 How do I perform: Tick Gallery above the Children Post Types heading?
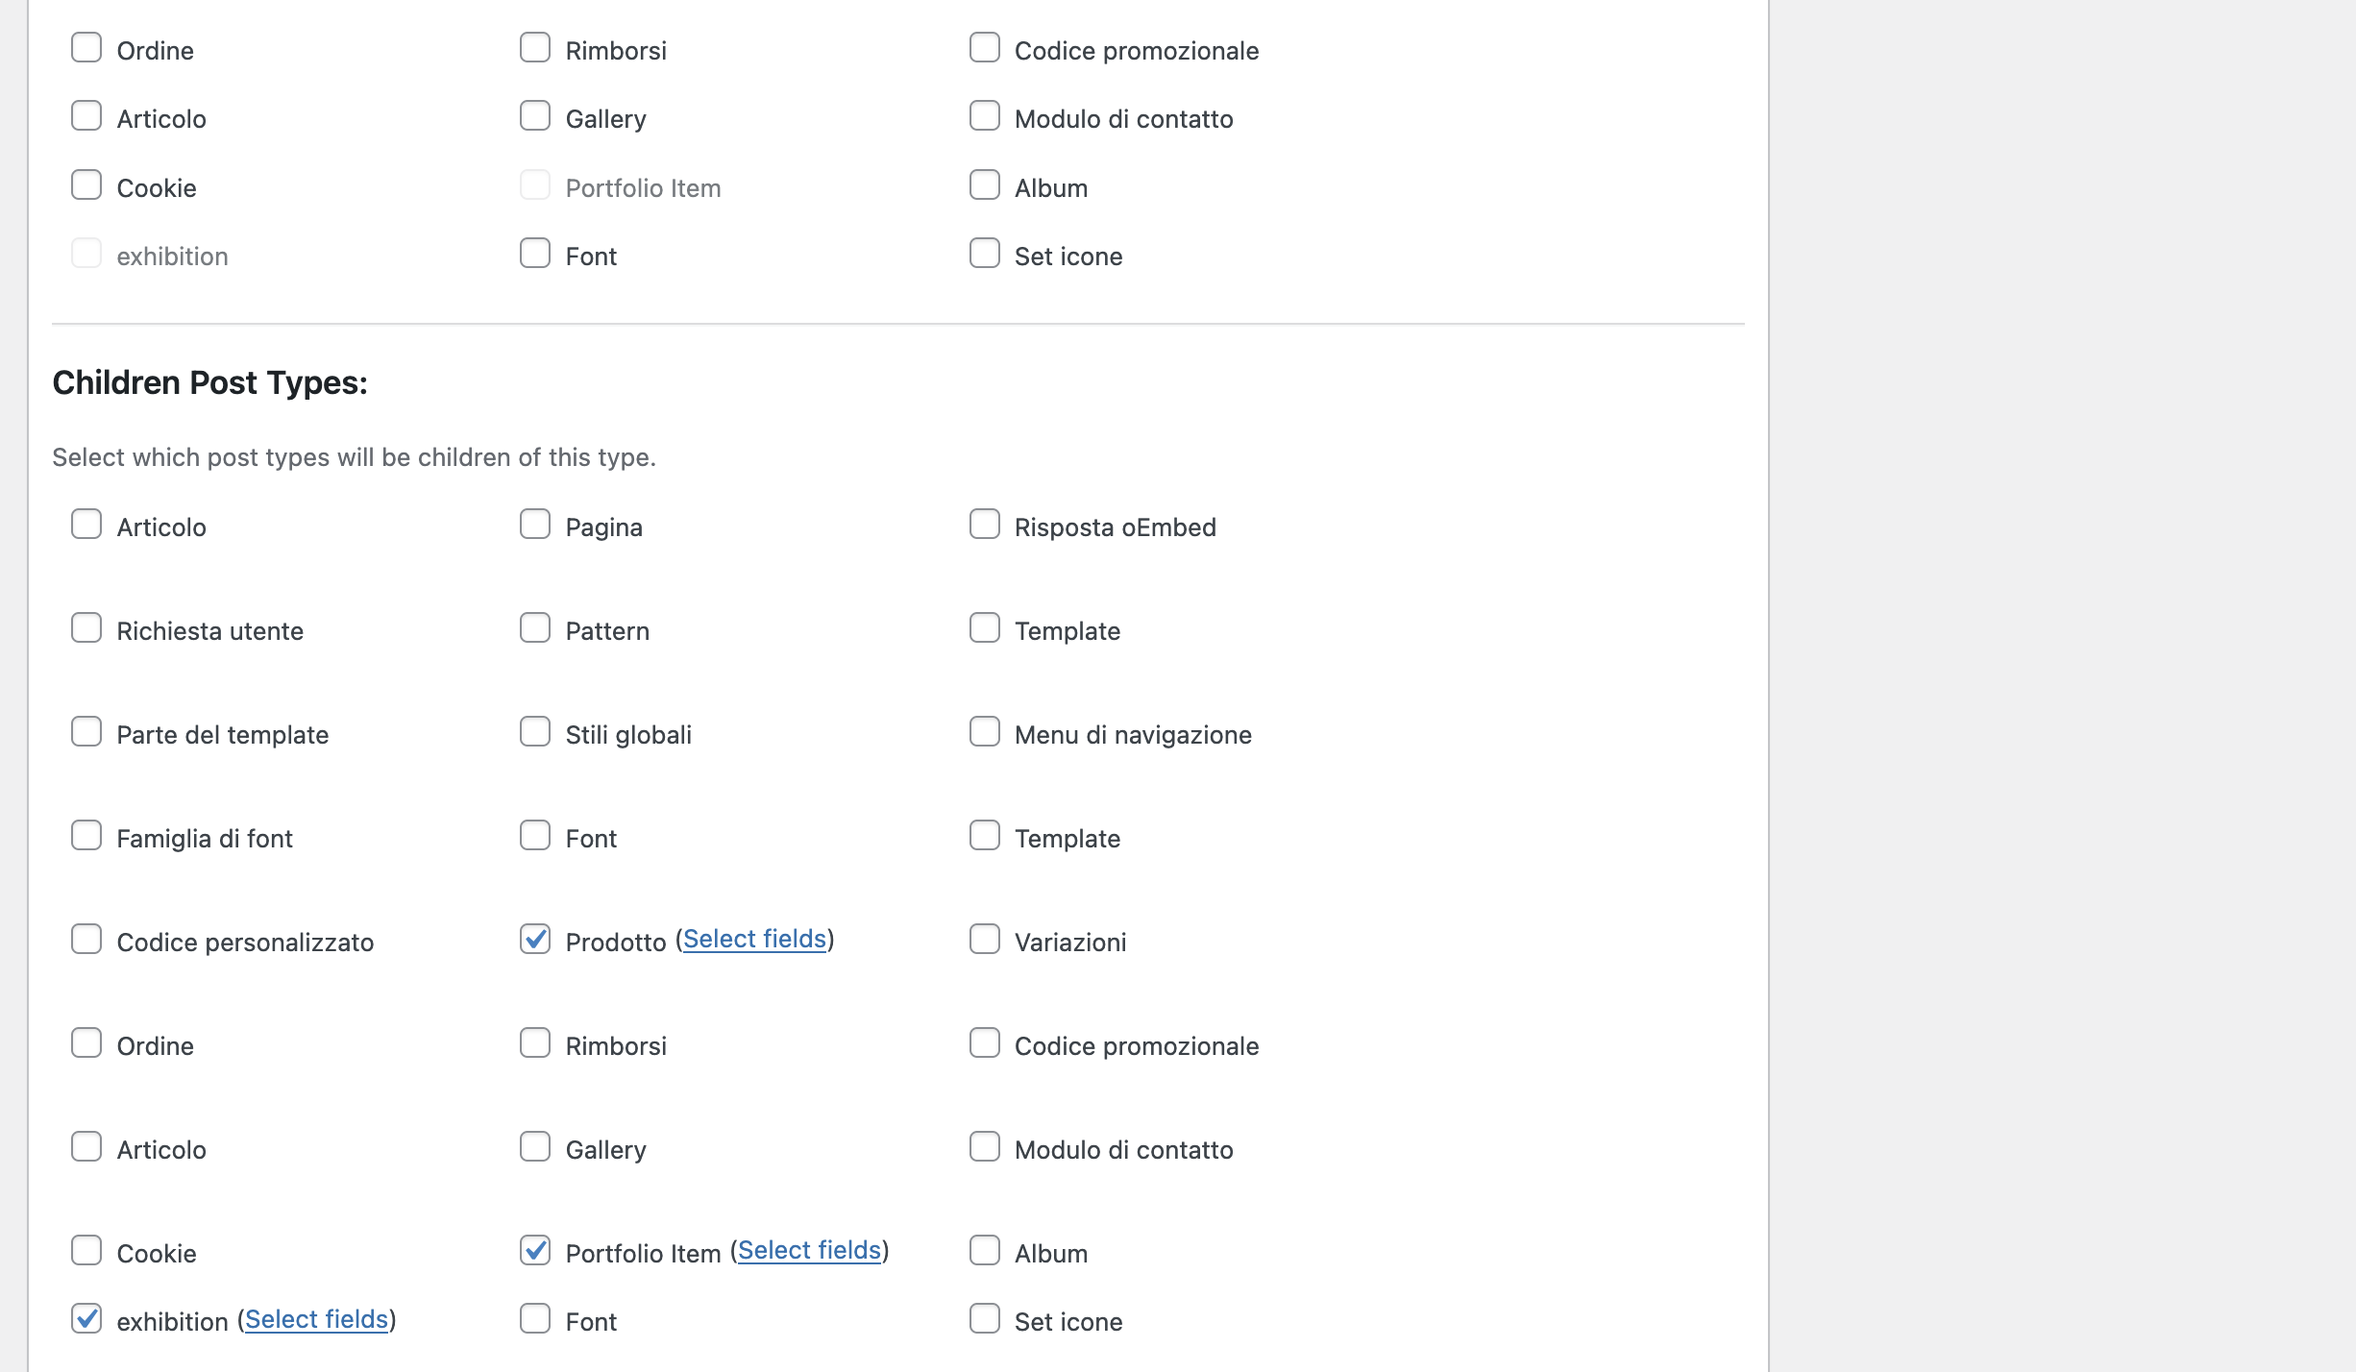point(535,116)
